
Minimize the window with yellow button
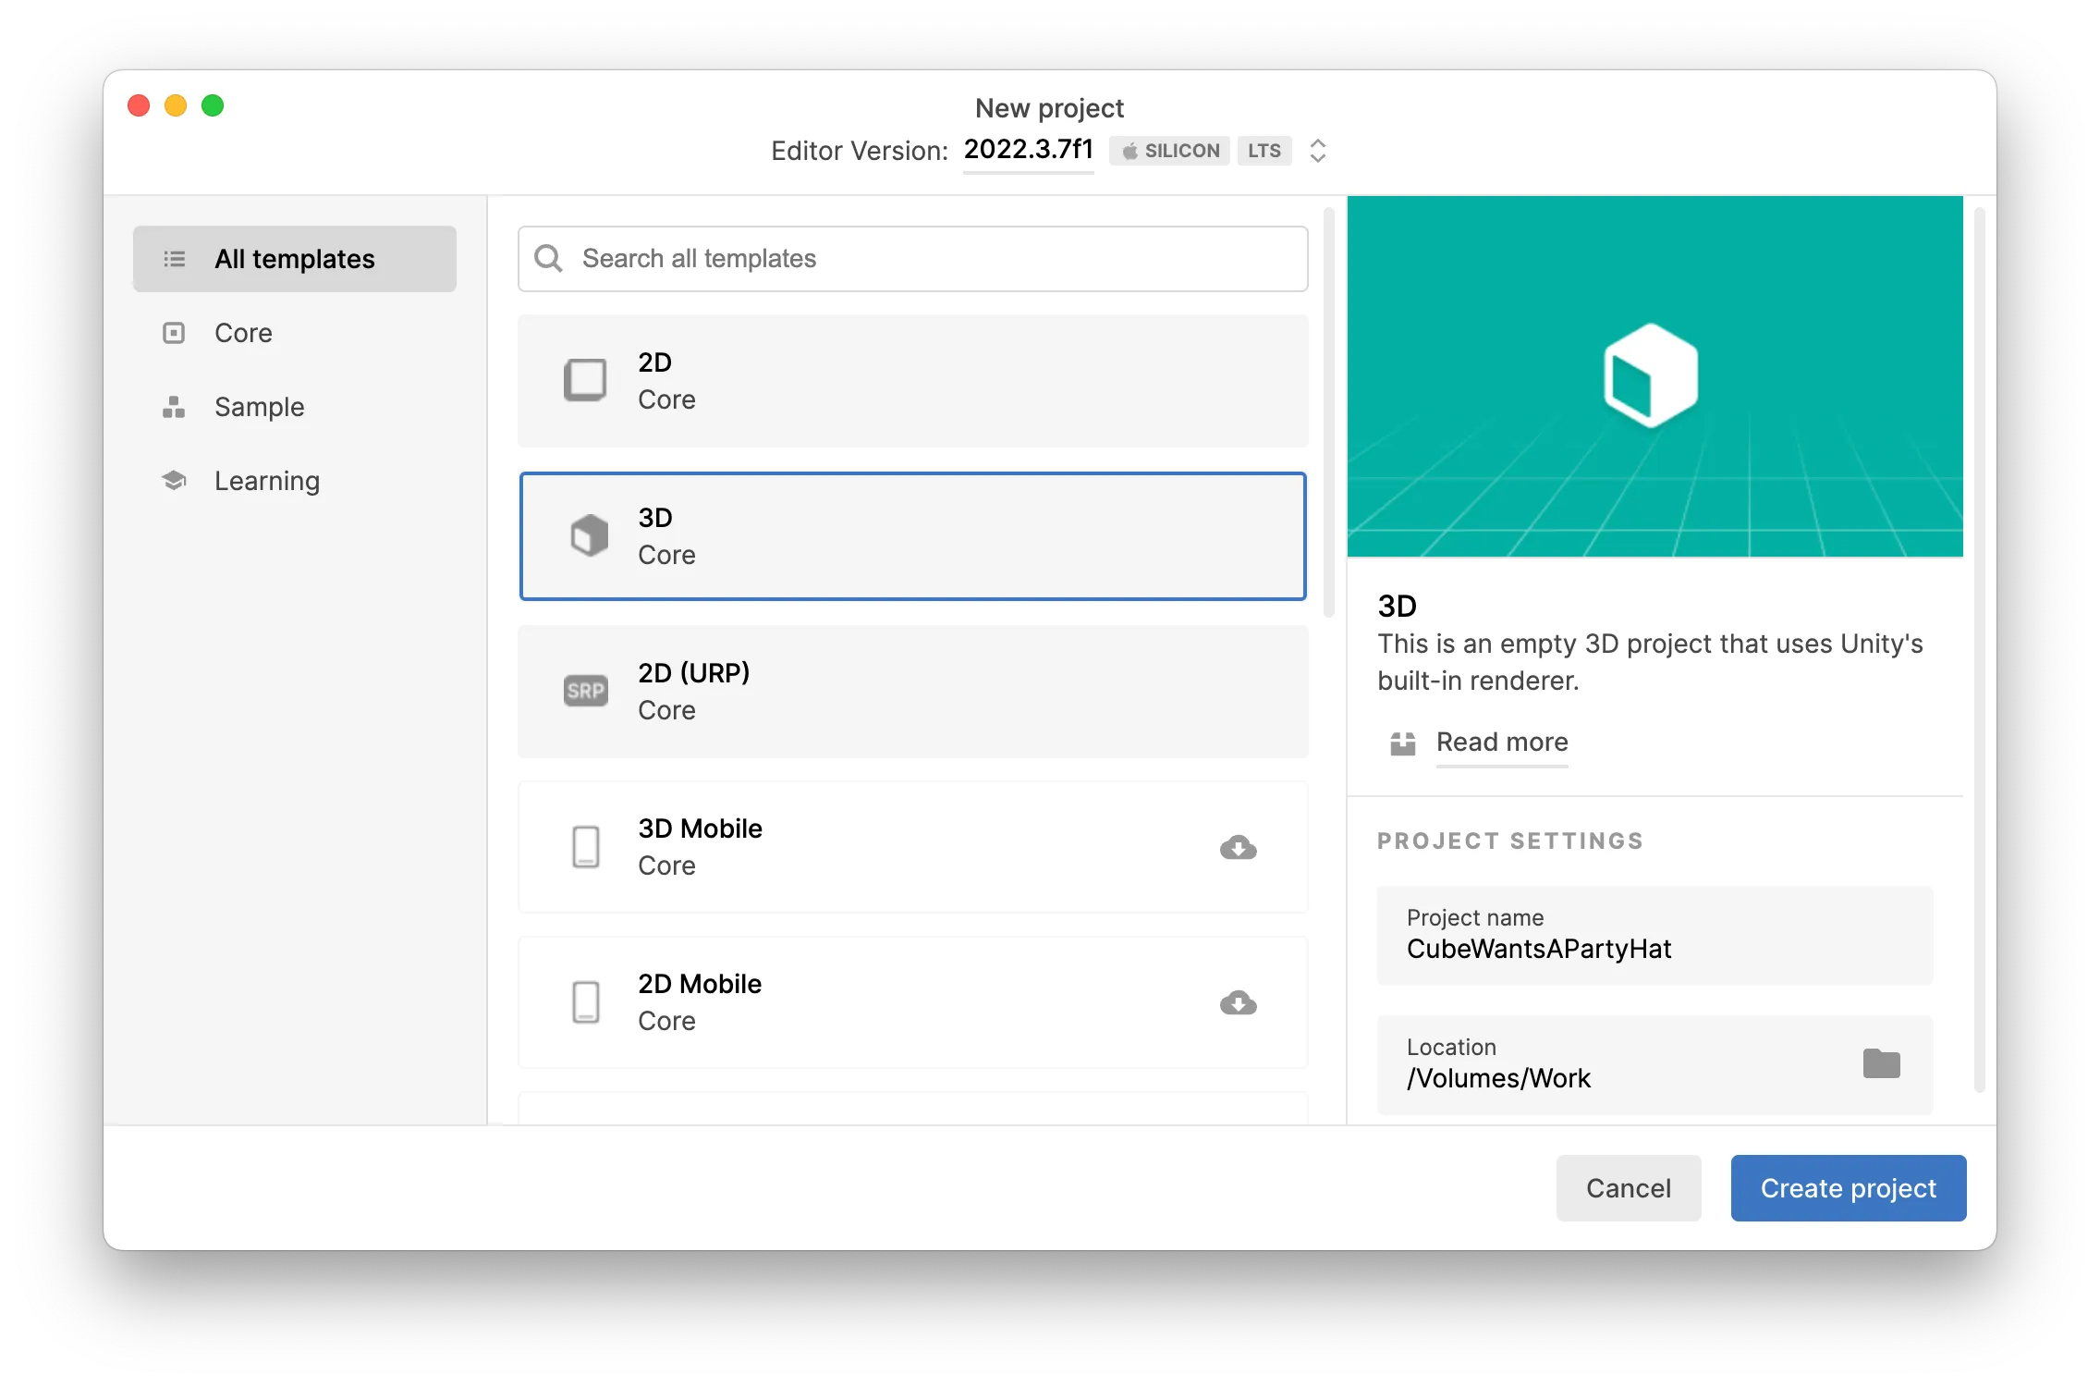(176, 105)
